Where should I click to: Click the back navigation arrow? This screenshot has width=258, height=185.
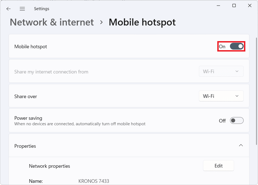[8, 8]
